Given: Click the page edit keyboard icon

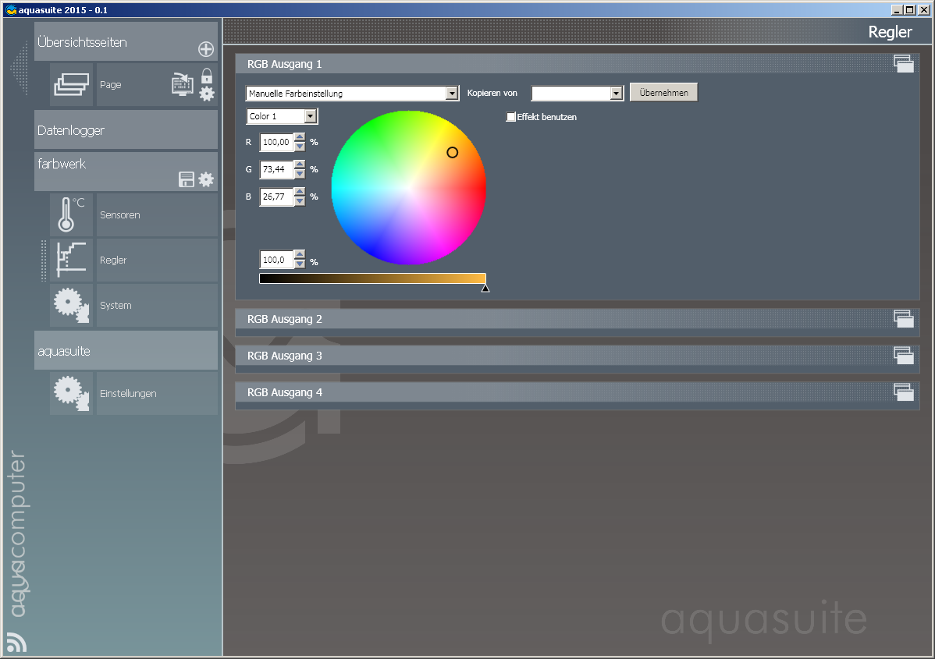Looking at the screenshot, I should pos(183,84).
